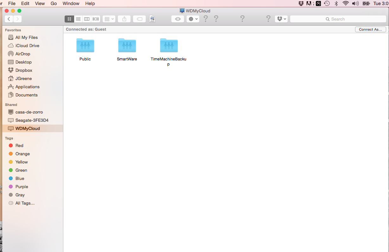
Task: Click the WDMyCloud title bar icon
Action: [x=182, y=11]
